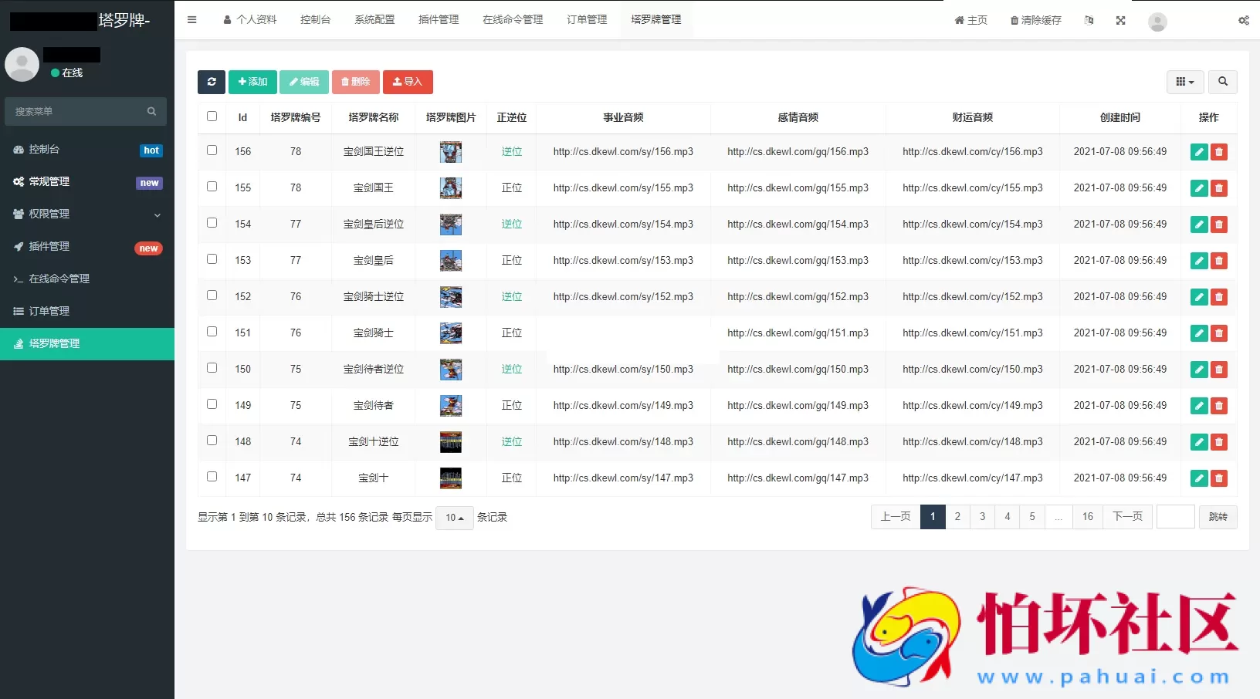The height and width of the screenshot is (699, 1260).
Task: Click the refresh icon above the table
Action: point(212,82)
